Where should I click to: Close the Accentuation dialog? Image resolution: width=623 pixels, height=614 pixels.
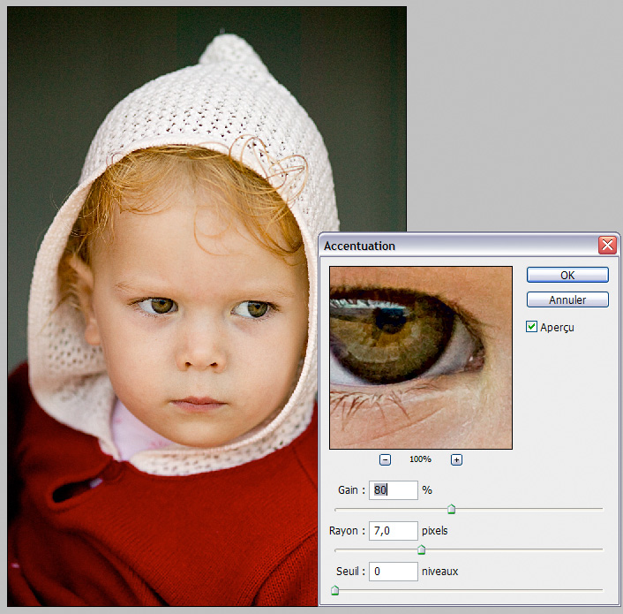click(x=607, y=245)
